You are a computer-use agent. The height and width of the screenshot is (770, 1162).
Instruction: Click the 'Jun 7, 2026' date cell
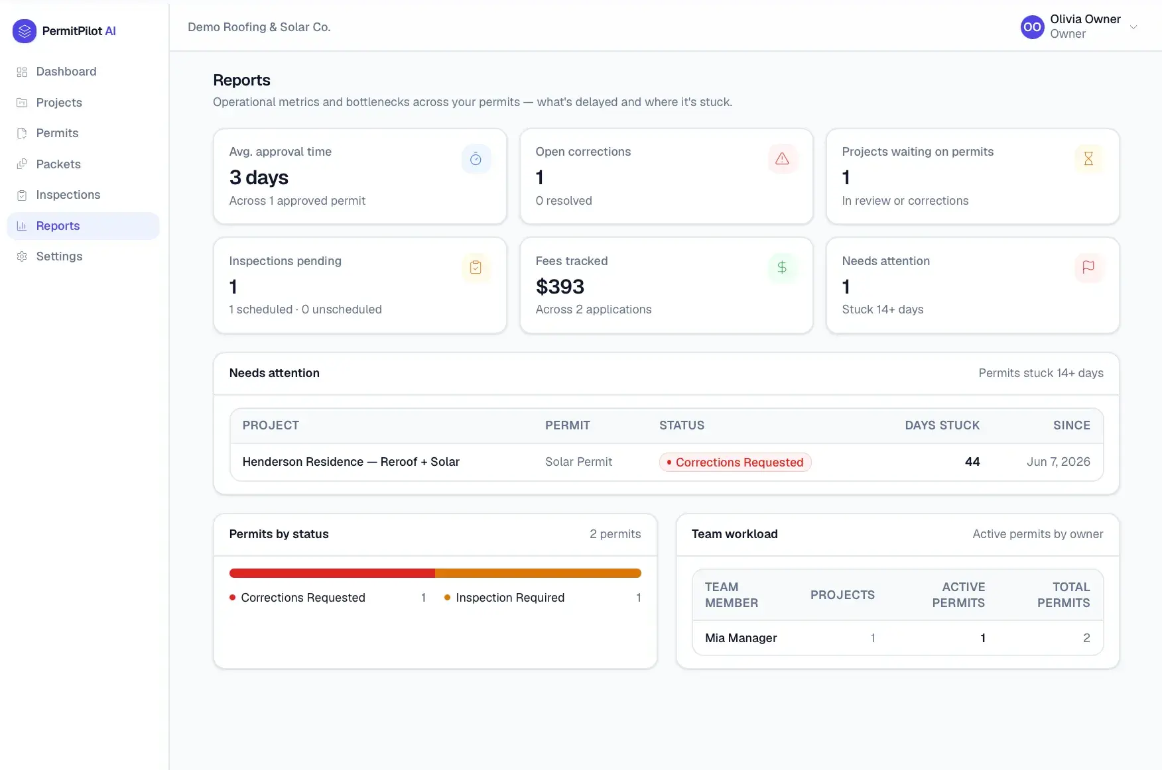1059,462
